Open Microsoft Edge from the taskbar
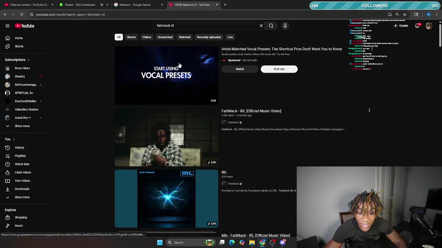The width and height of the screenshot is (442, 248). click(232, 242)
